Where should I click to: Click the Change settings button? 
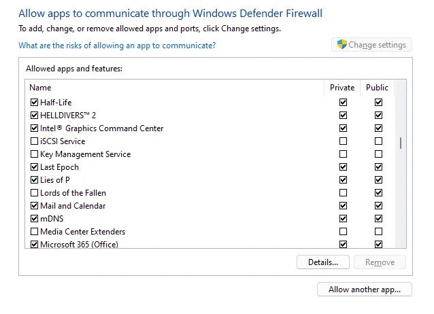point(371,45)
